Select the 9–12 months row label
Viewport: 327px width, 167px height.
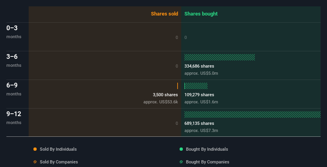click(x=14, y=118)
